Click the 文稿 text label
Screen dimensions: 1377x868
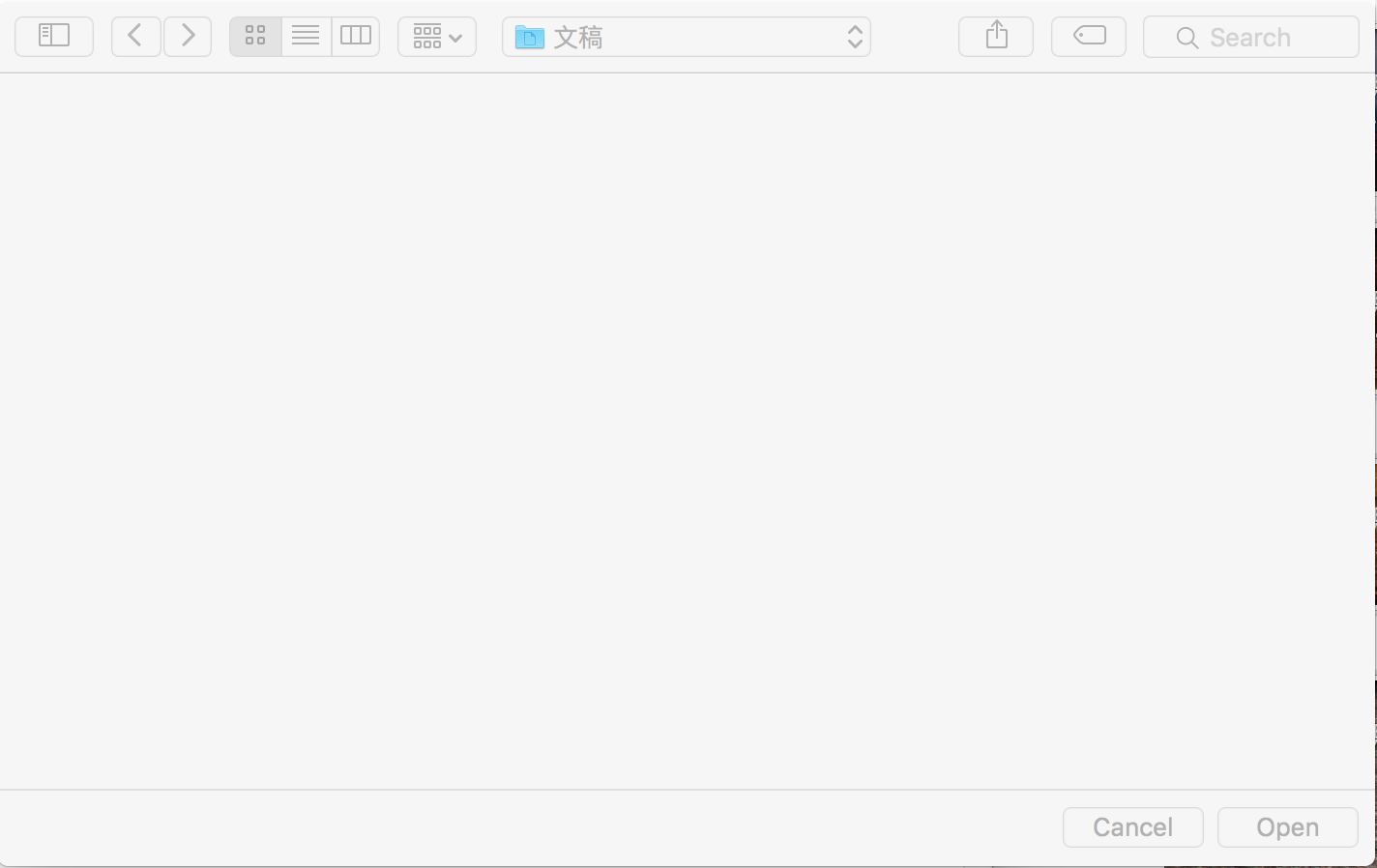pos(578,38)
